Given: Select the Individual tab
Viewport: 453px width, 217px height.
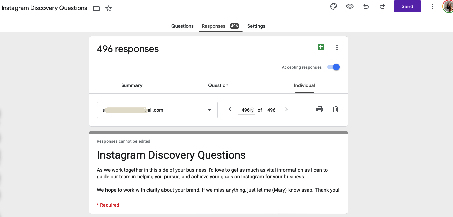Looking at the screenshot, I should point(304,85).
